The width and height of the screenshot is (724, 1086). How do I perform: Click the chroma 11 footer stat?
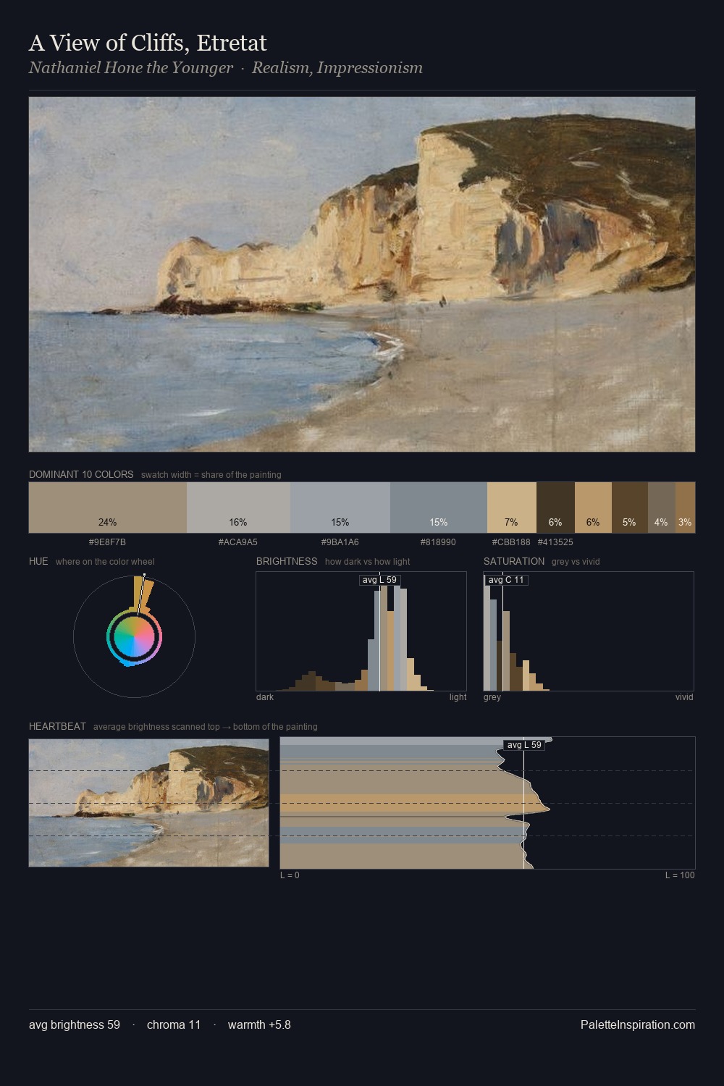(174, 1024)
